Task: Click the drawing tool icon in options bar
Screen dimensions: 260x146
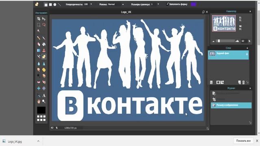Action: [x=37, y=4]
